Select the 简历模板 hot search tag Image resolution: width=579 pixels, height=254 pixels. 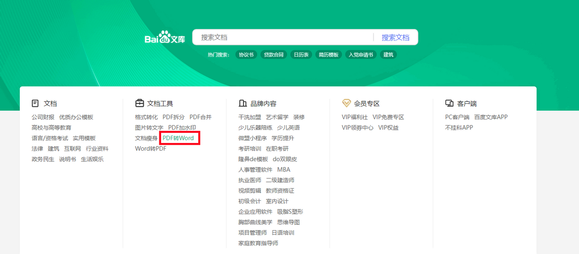pyautogui.click(x=329, y=55)
